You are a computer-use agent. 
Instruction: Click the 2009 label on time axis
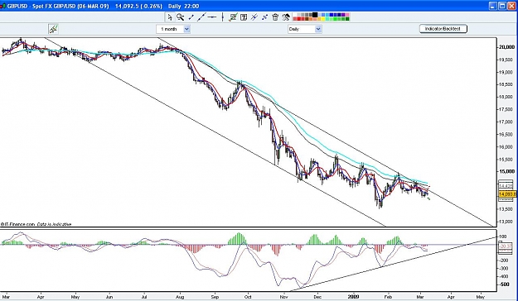point(353,297)
